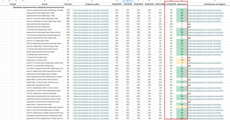Screen dimensions: 230x120
Task: Select key '1 комнатная квартира киев вторичка'
Action: pyautogui.click(x=43, y=35)
